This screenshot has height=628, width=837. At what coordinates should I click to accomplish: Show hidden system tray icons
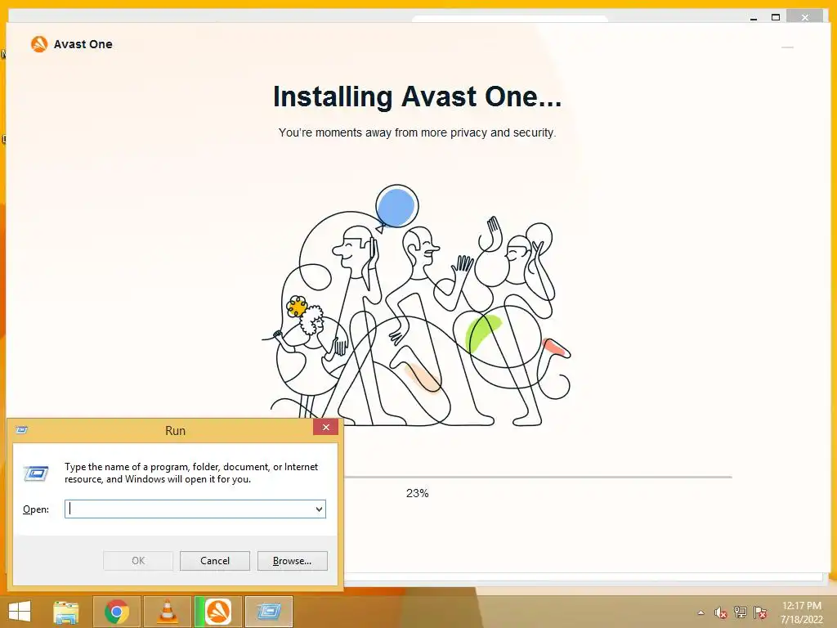coord(700,612)
